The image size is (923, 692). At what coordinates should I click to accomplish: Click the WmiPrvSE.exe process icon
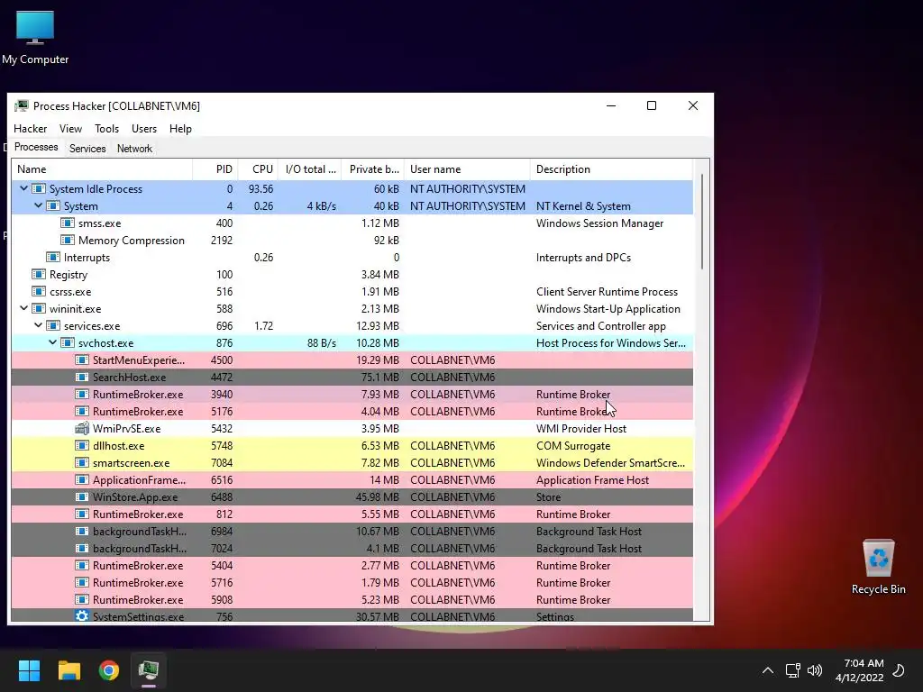click(82, 428)
